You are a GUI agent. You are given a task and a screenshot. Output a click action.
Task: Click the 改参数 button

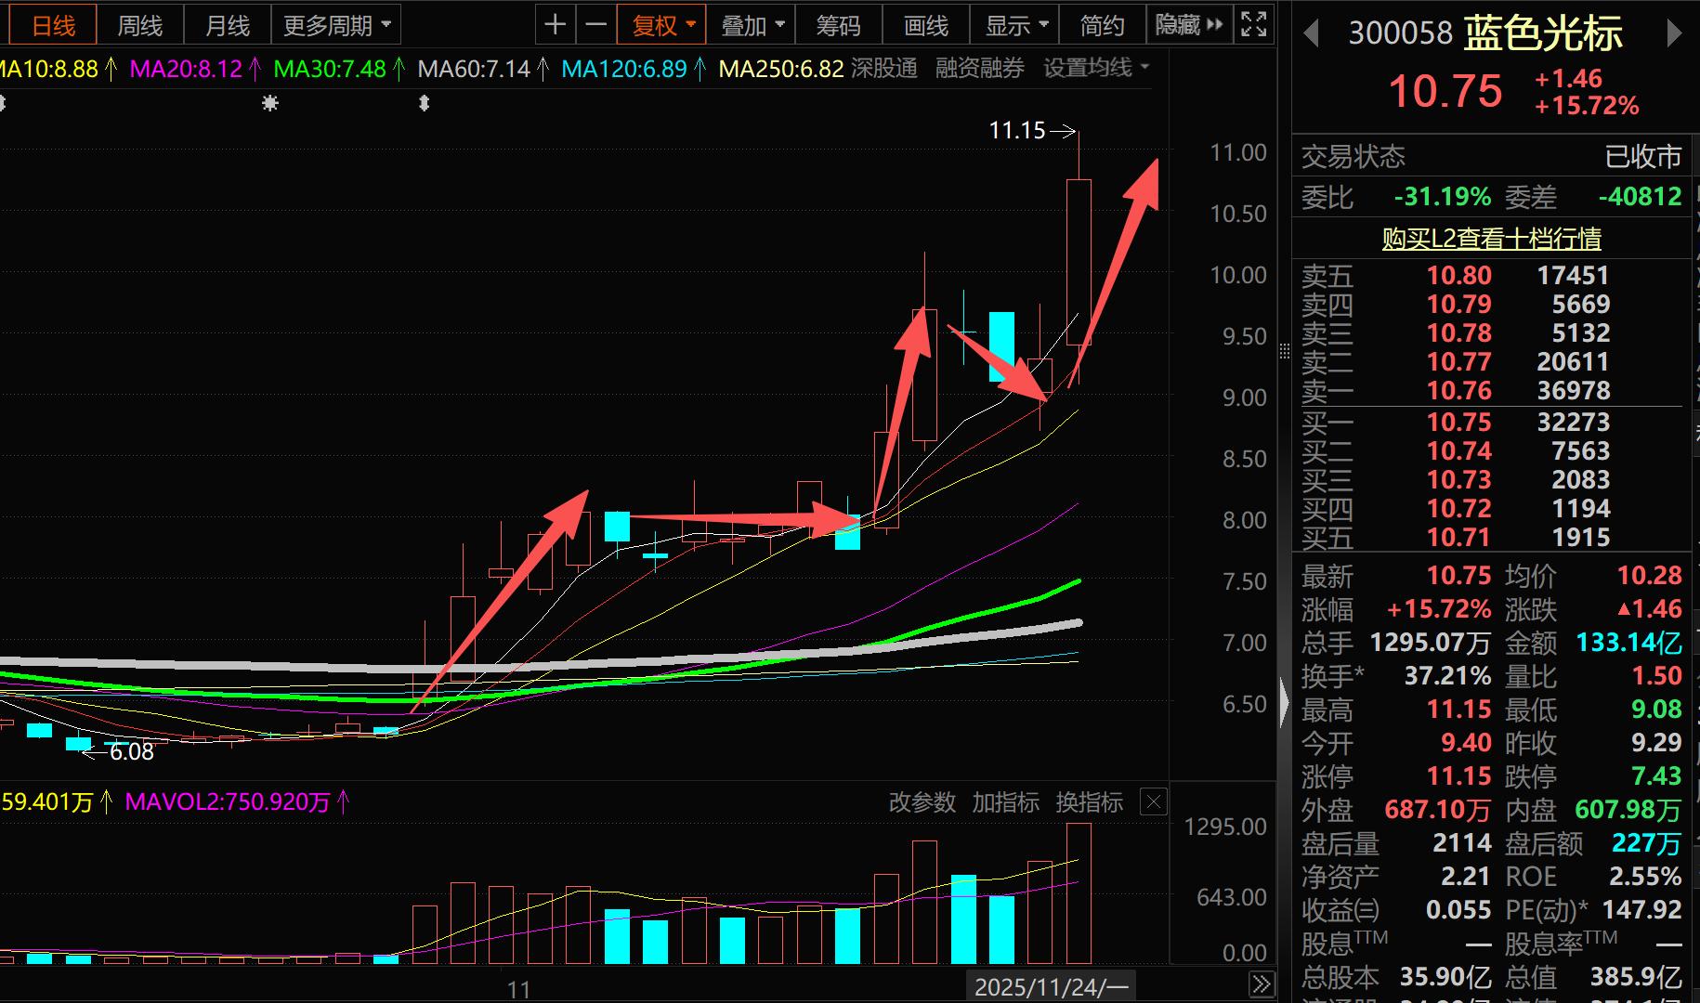click(x=922, y=802)
